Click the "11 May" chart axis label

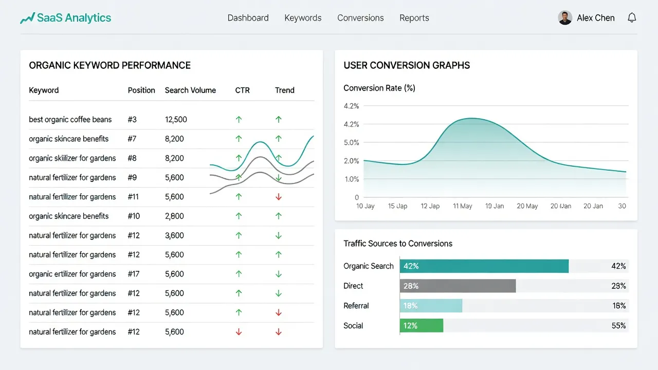[x=463, y=206]
